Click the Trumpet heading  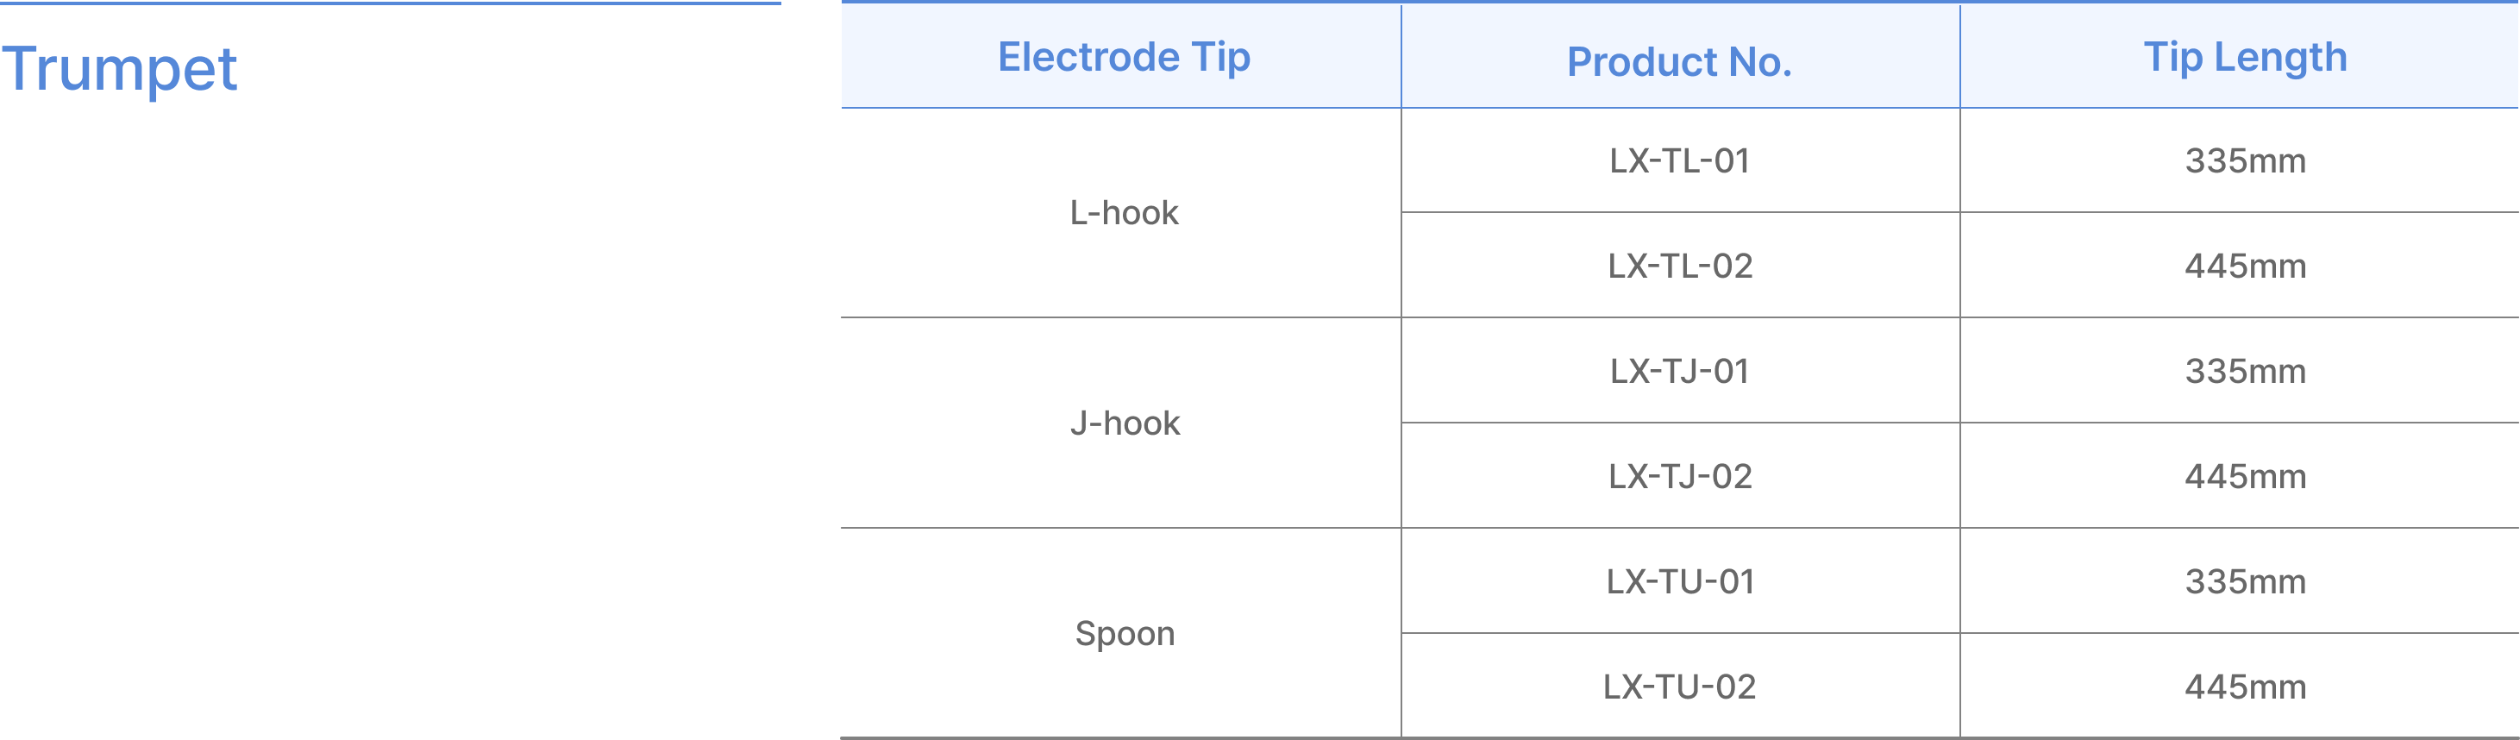point(119,70)
